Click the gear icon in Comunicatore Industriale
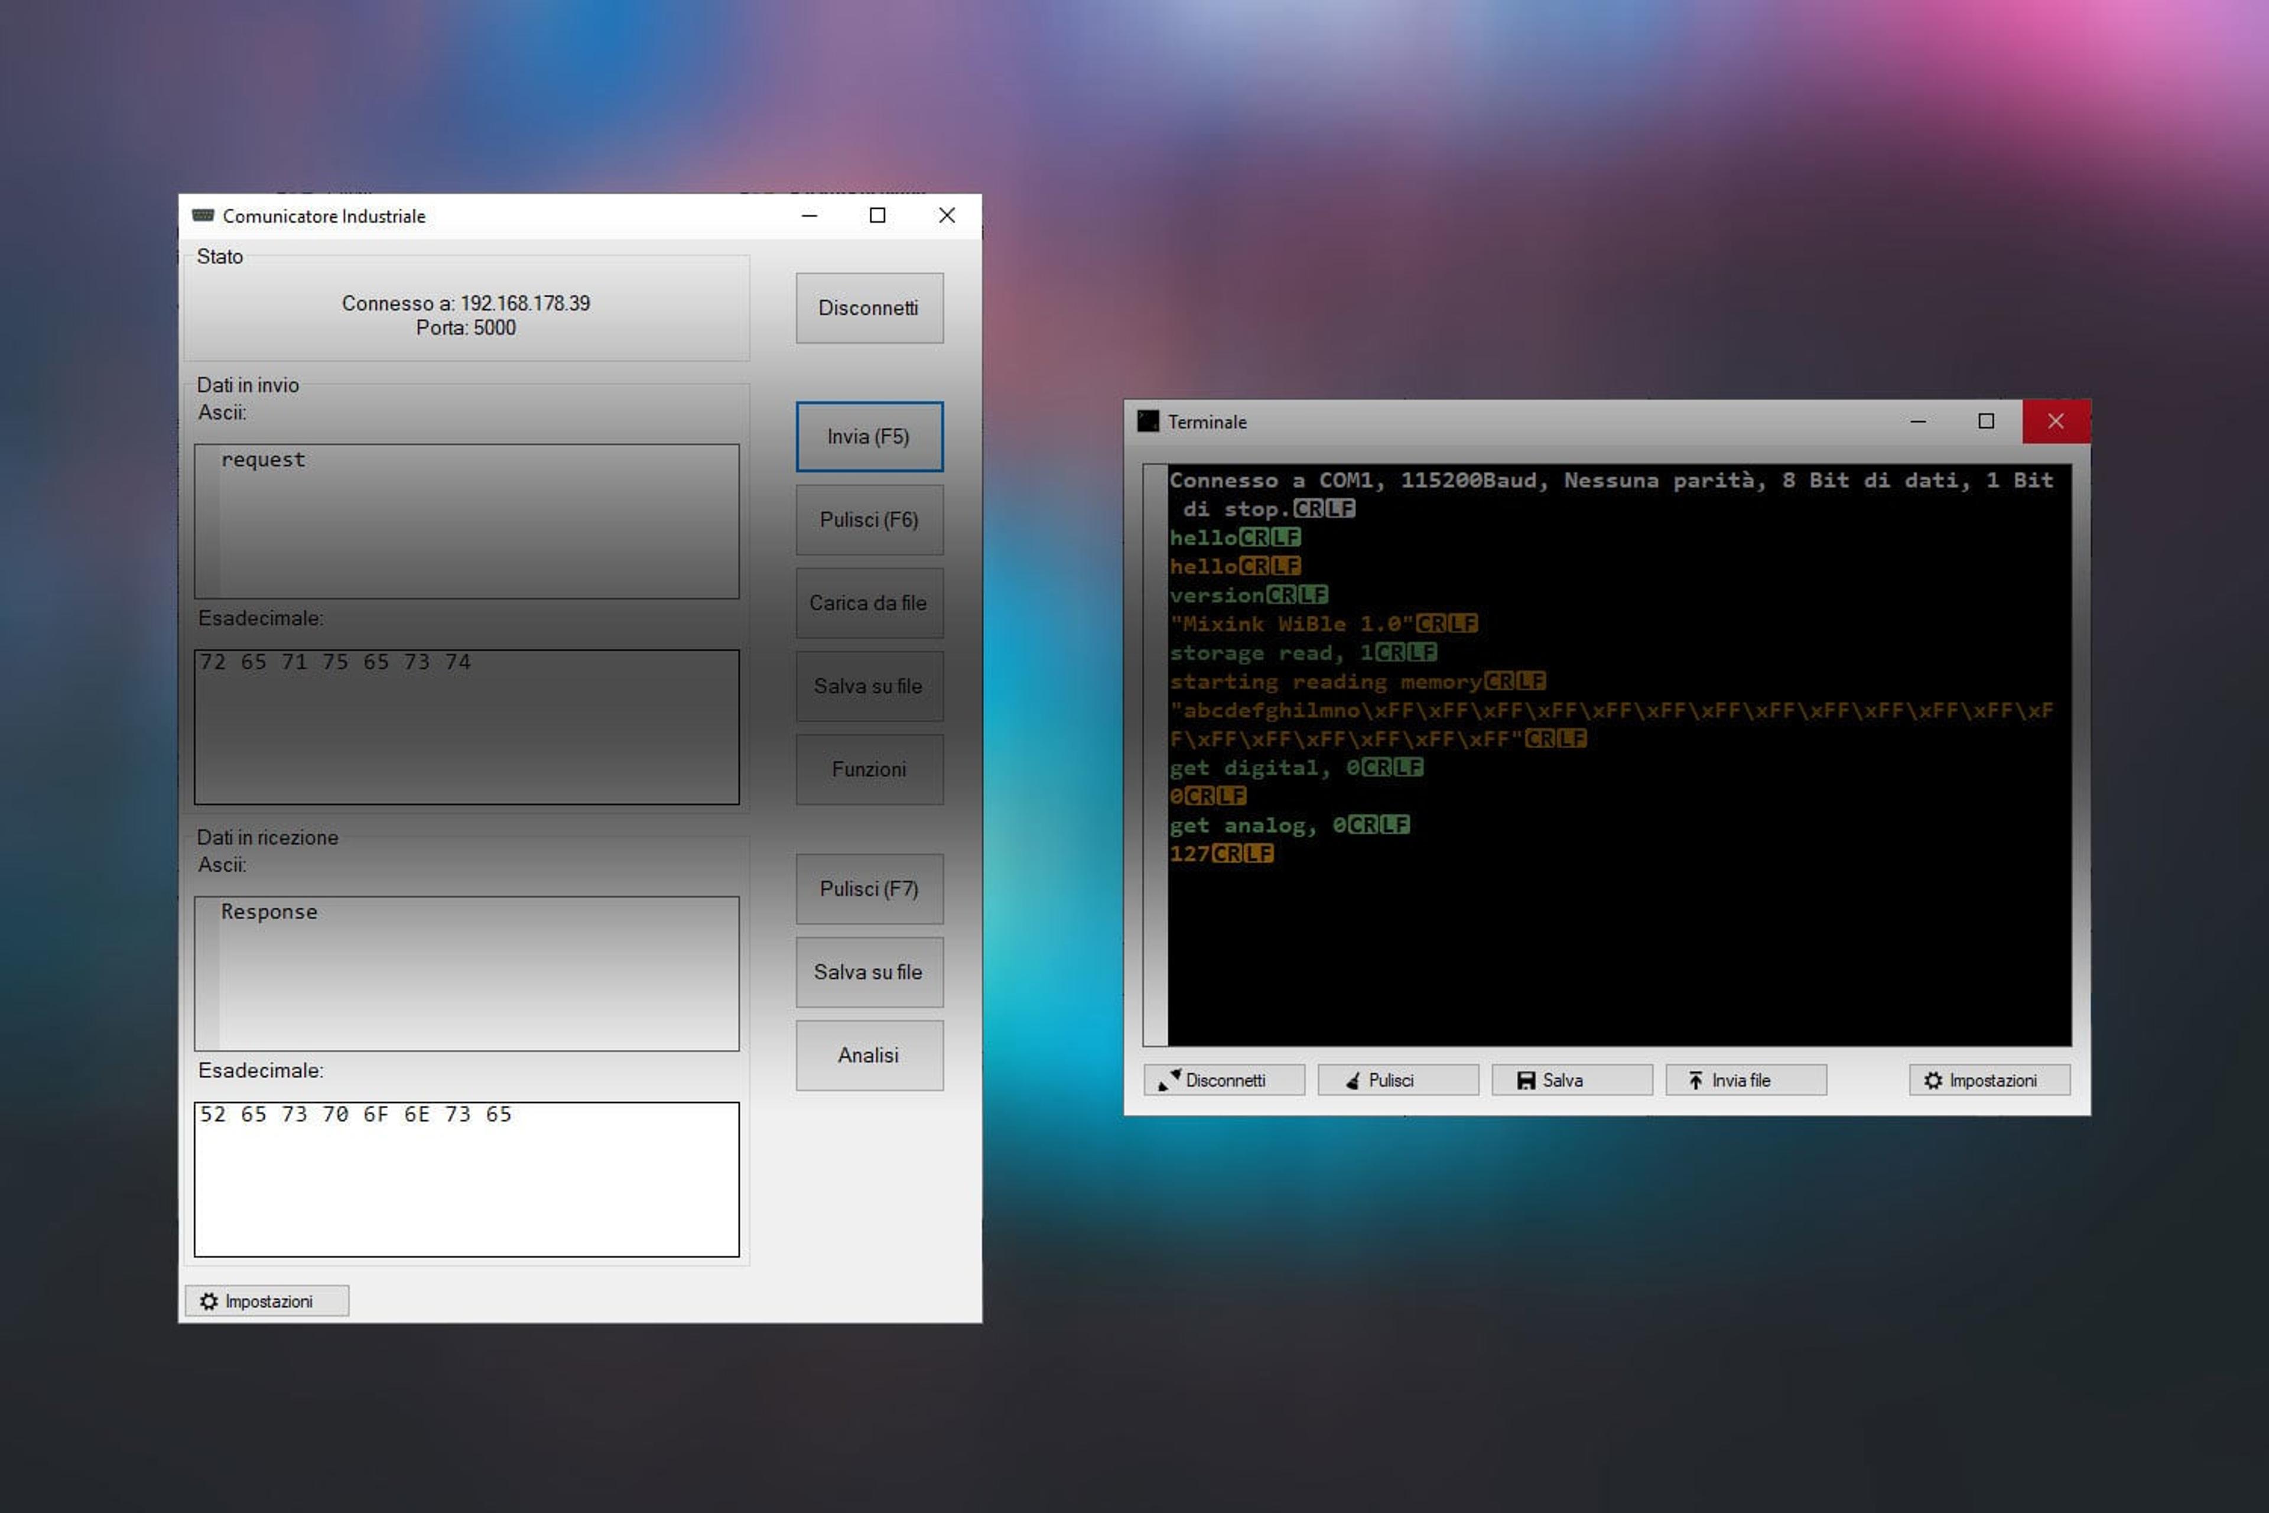 click(x=209, y=1301)
